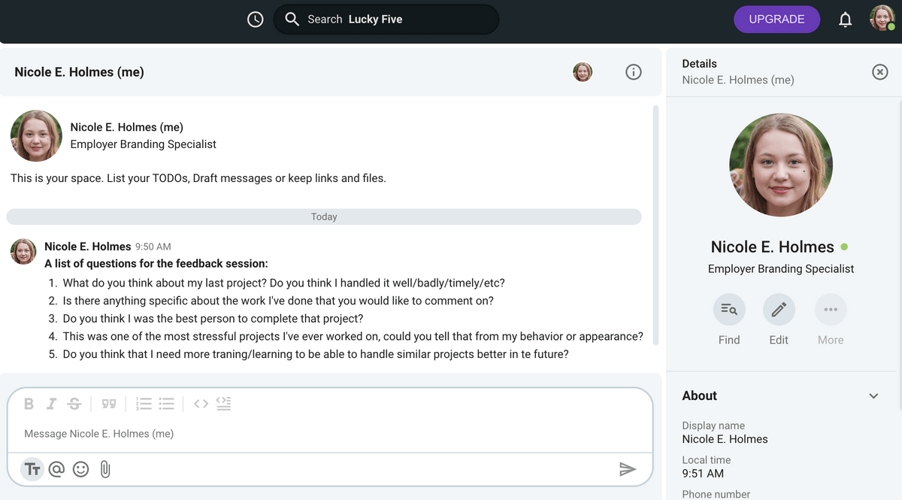Apply italic formatting
Screen dimensions: 902x500
coord(51,404)
